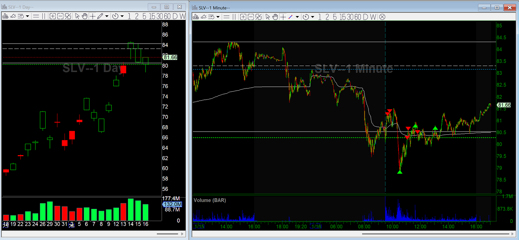This screenshot has height=240, width=519.
Task: Switch 1 Day window to 5-minute timeframe
Action: coord(144,16)
